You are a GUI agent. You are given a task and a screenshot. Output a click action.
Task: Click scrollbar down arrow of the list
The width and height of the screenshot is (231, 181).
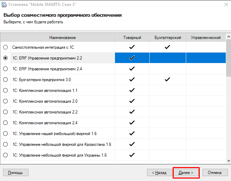click(x=229, y=160)
